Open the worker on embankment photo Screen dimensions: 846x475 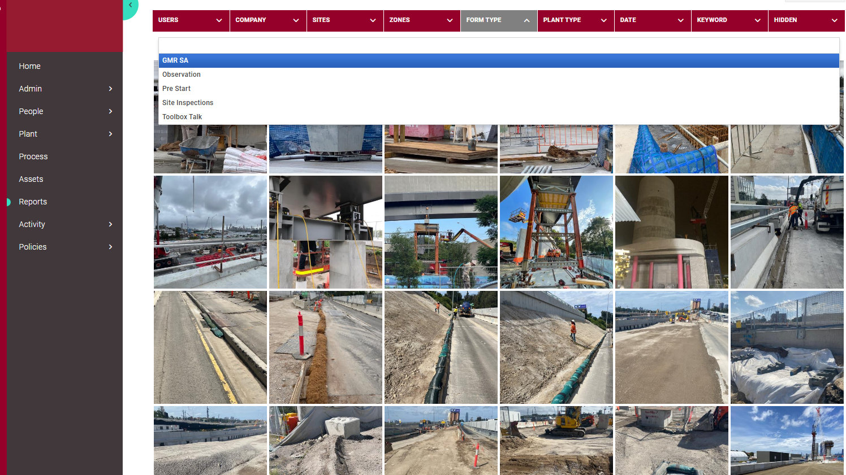coord(556,347)
